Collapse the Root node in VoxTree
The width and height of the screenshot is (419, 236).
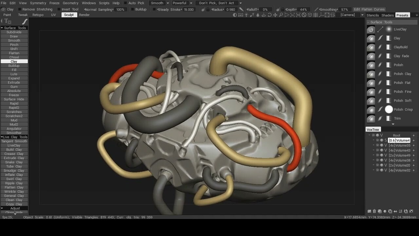(369, 135)
